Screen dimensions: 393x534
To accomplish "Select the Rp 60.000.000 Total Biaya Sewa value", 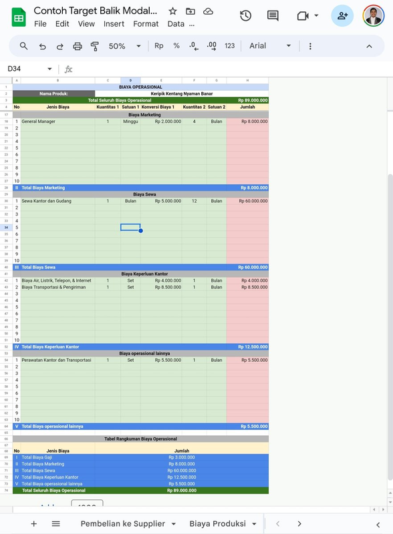I will click(x=253, y=268).
